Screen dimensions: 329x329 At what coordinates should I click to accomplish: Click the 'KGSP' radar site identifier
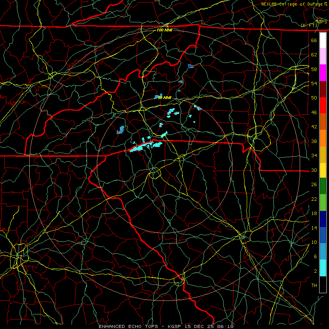point(175,326)
